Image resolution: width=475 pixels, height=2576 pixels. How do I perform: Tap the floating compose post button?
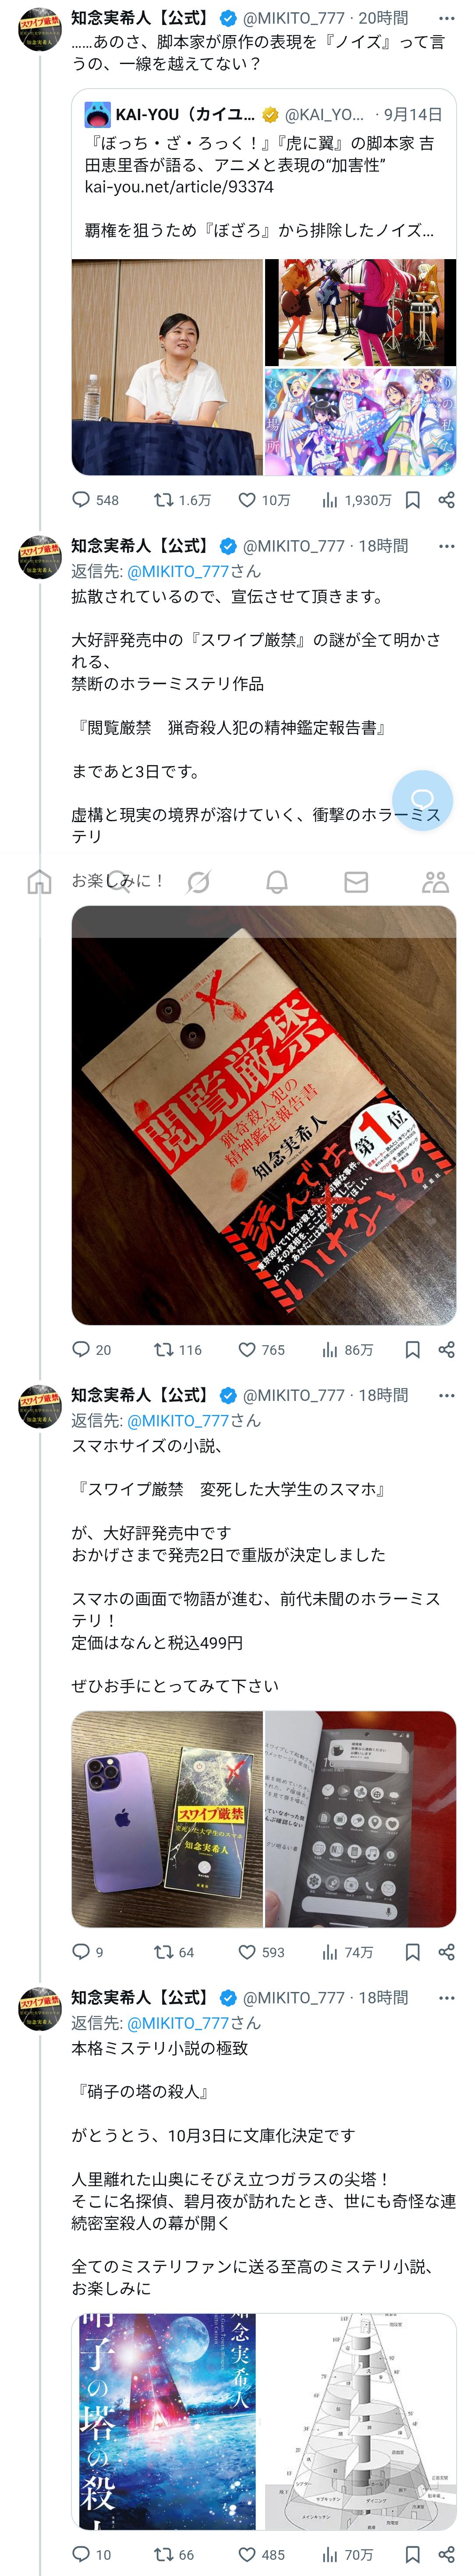click(x=423, y=800)
